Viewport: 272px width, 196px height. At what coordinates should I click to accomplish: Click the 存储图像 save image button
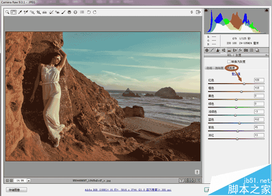(16, 190)
